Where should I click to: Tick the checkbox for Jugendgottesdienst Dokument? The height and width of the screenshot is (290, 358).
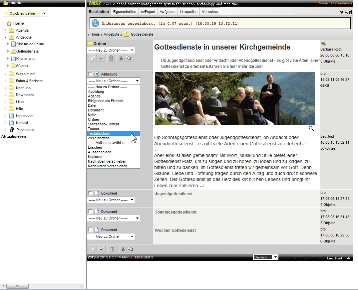pos(90,193)
